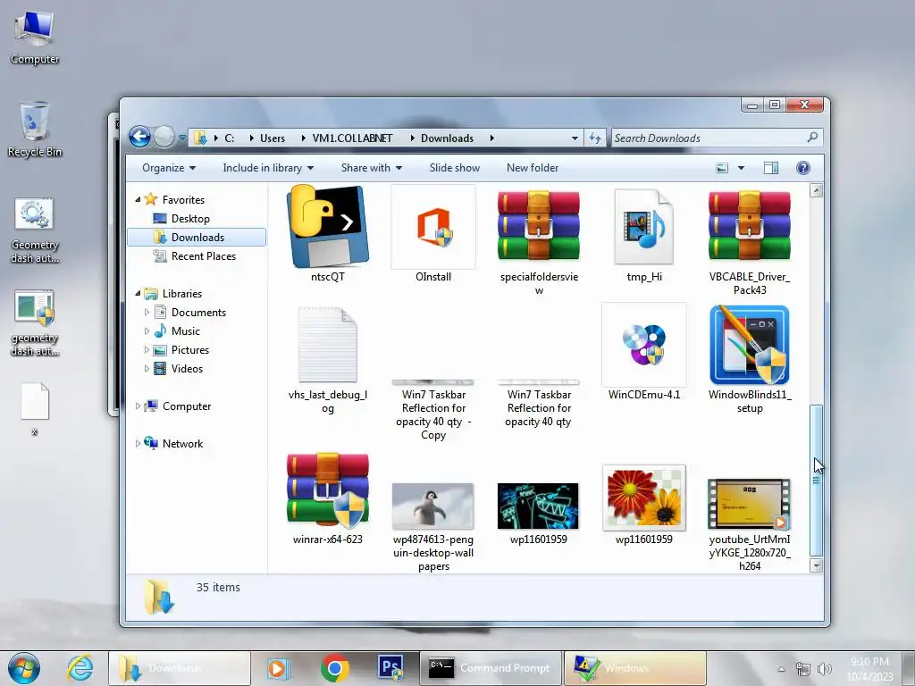Image resolution: width=915 pixels, height=686 pixels.
Task: Click the Downloads taskbar button
Action: click(x=179, y=668)
